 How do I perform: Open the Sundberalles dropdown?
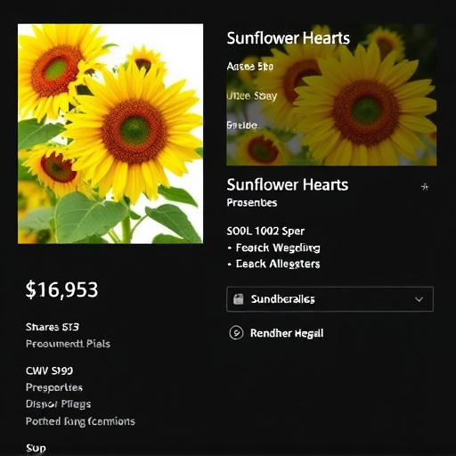(x=330, y=299)
